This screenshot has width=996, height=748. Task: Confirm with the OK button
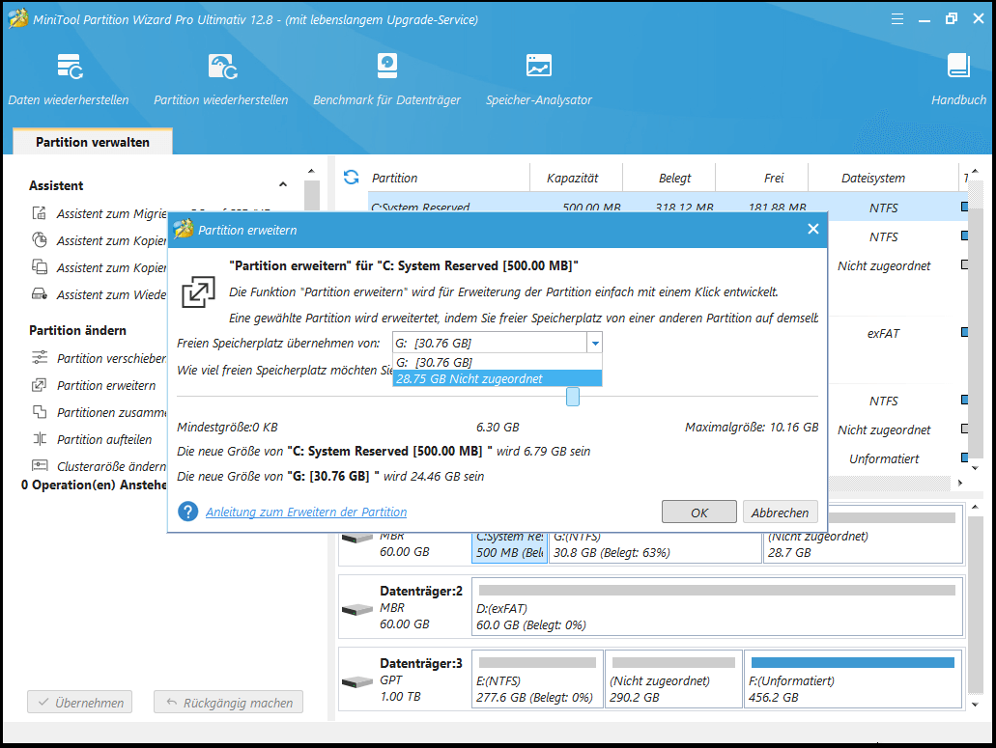tap(699, 512)
